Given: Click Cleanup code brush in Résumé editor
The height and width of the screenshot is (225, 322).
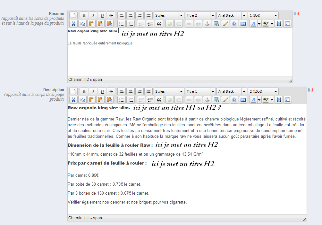Looking at the screenshot, I should pyautogui.click(x=225, y=24).
